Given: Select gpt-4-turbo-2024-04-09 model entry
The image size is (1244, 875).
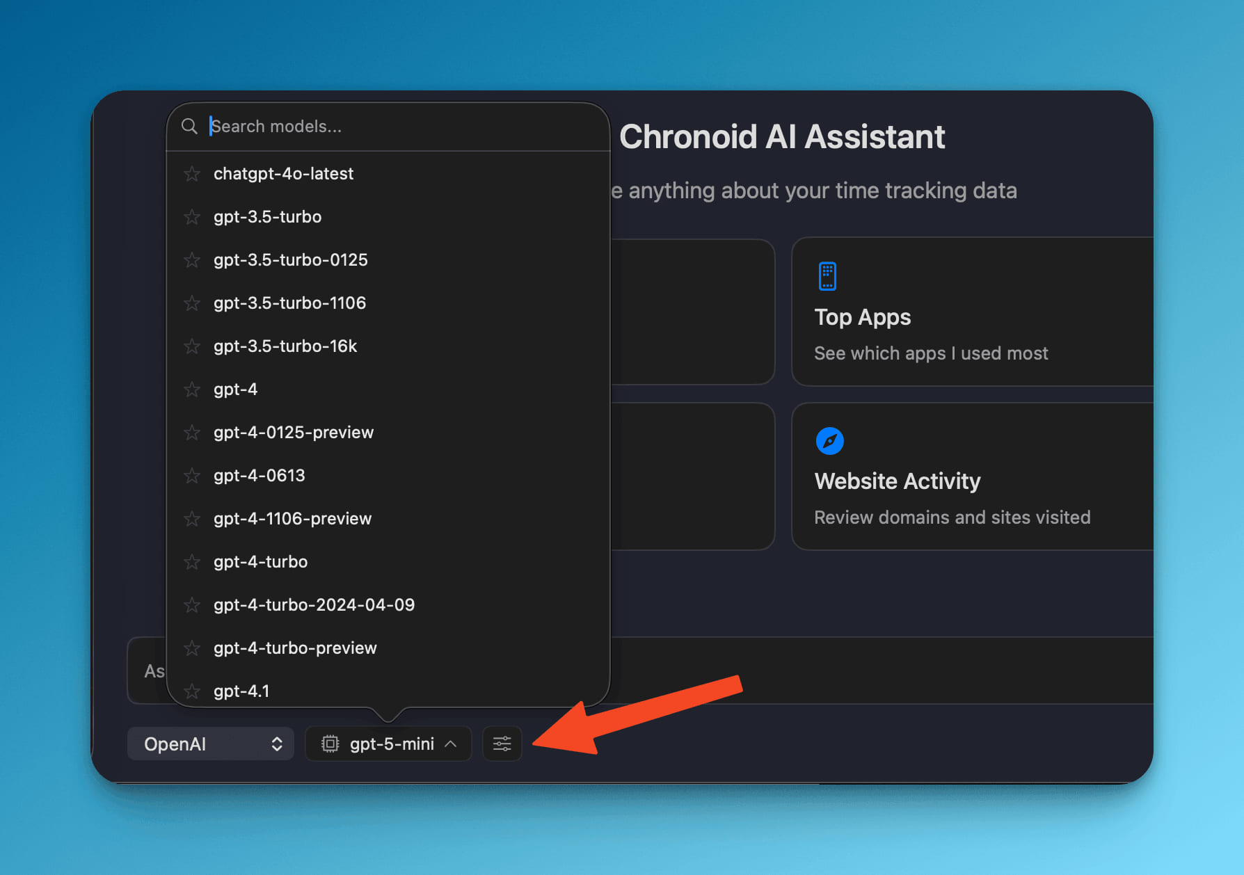Looking at the screenshot, I should click(314, 605).
